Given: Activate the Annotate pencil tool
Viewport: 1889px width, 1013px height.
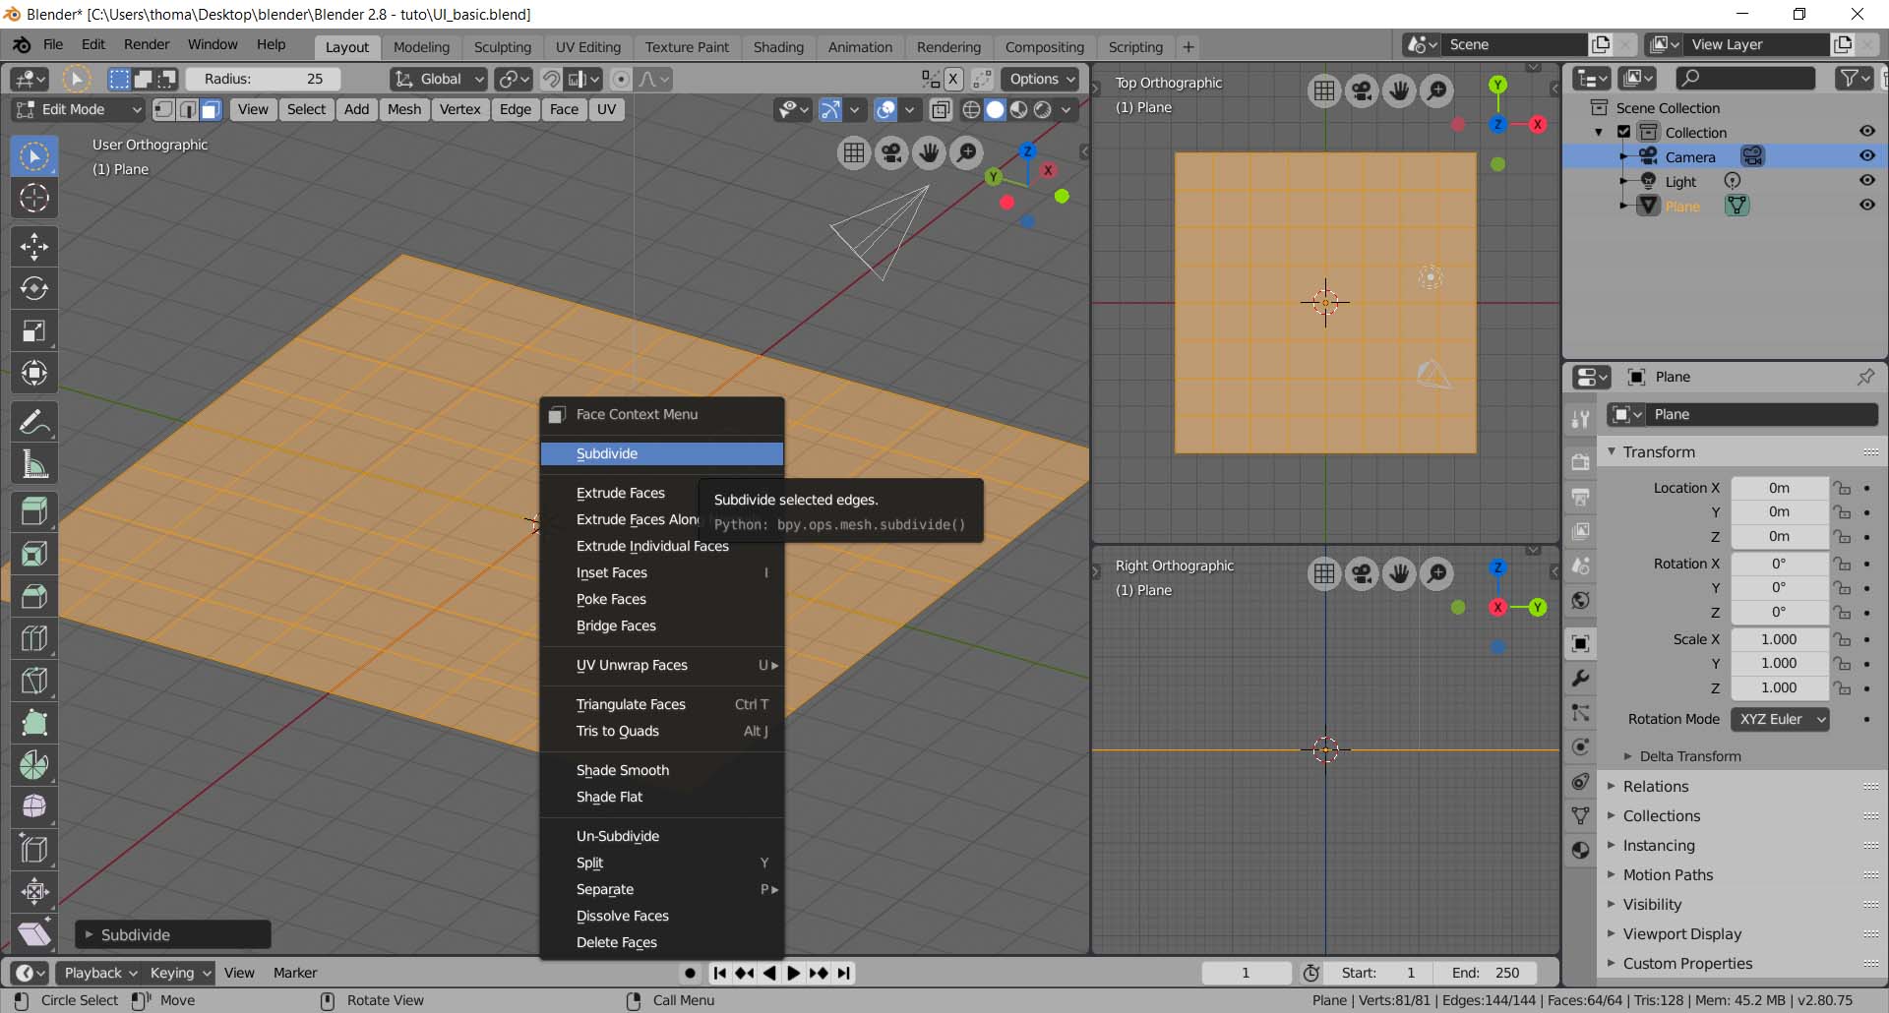Looking at the screenshot, I should point(34,423).
